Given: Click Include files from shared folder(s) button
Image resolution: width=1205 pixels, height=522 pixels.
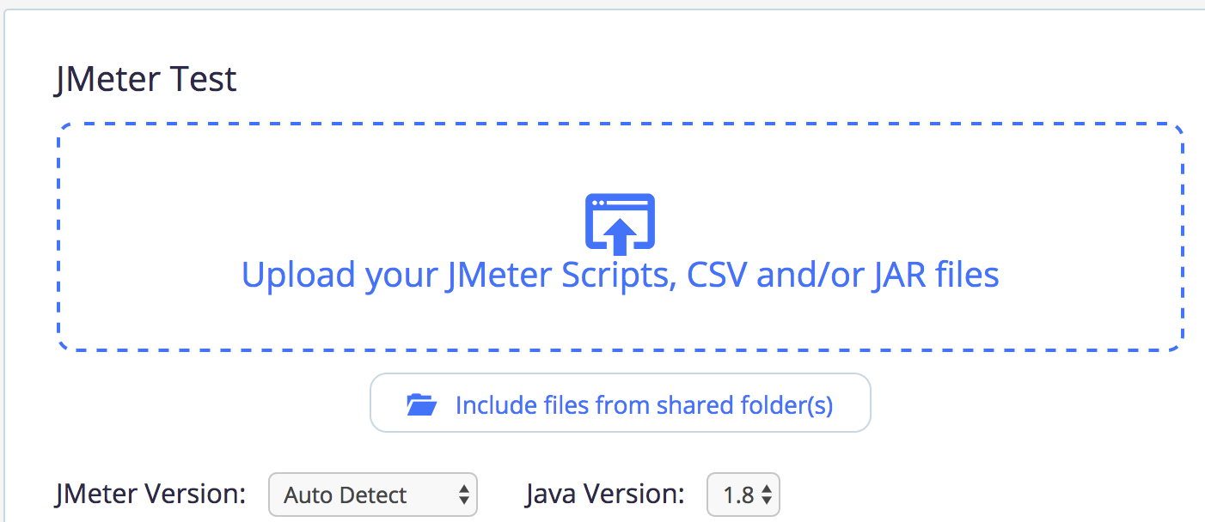Looking at the screenshot, I should pyautogui.click(x=621, y=403).
